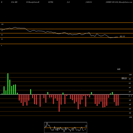The image size is (133, 133).
Task: Click the 529151 code in the header
Action: 89,2
